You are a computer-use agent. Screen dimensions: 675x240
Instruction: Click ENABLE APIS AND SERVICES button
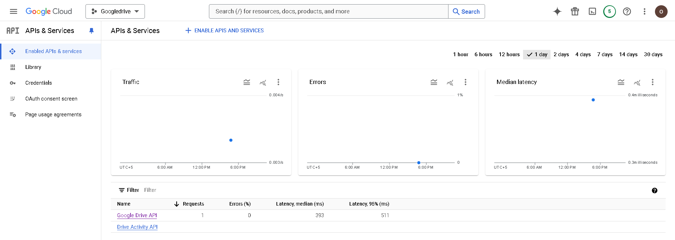tap(224, 31)
